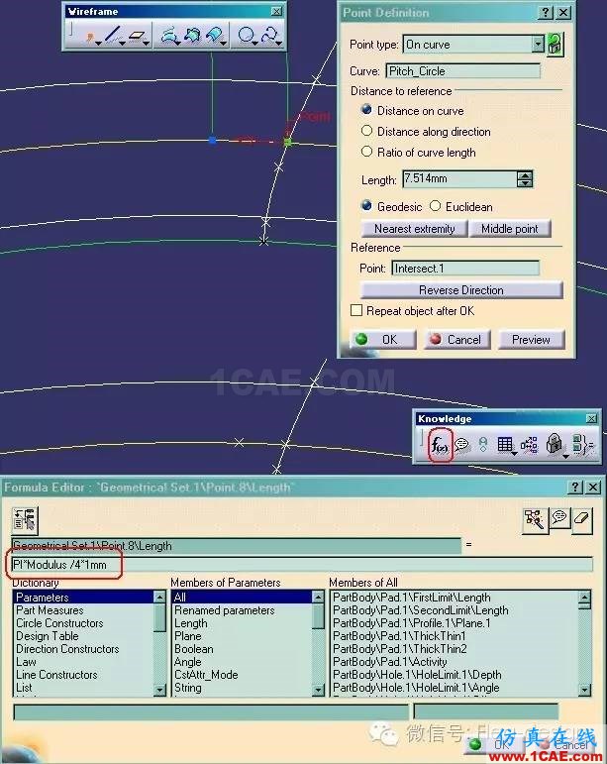Select PartBody\Pad.1\FirstLimit\Length entry
This screenshot has width=607, height=764.
click(455, 597)
